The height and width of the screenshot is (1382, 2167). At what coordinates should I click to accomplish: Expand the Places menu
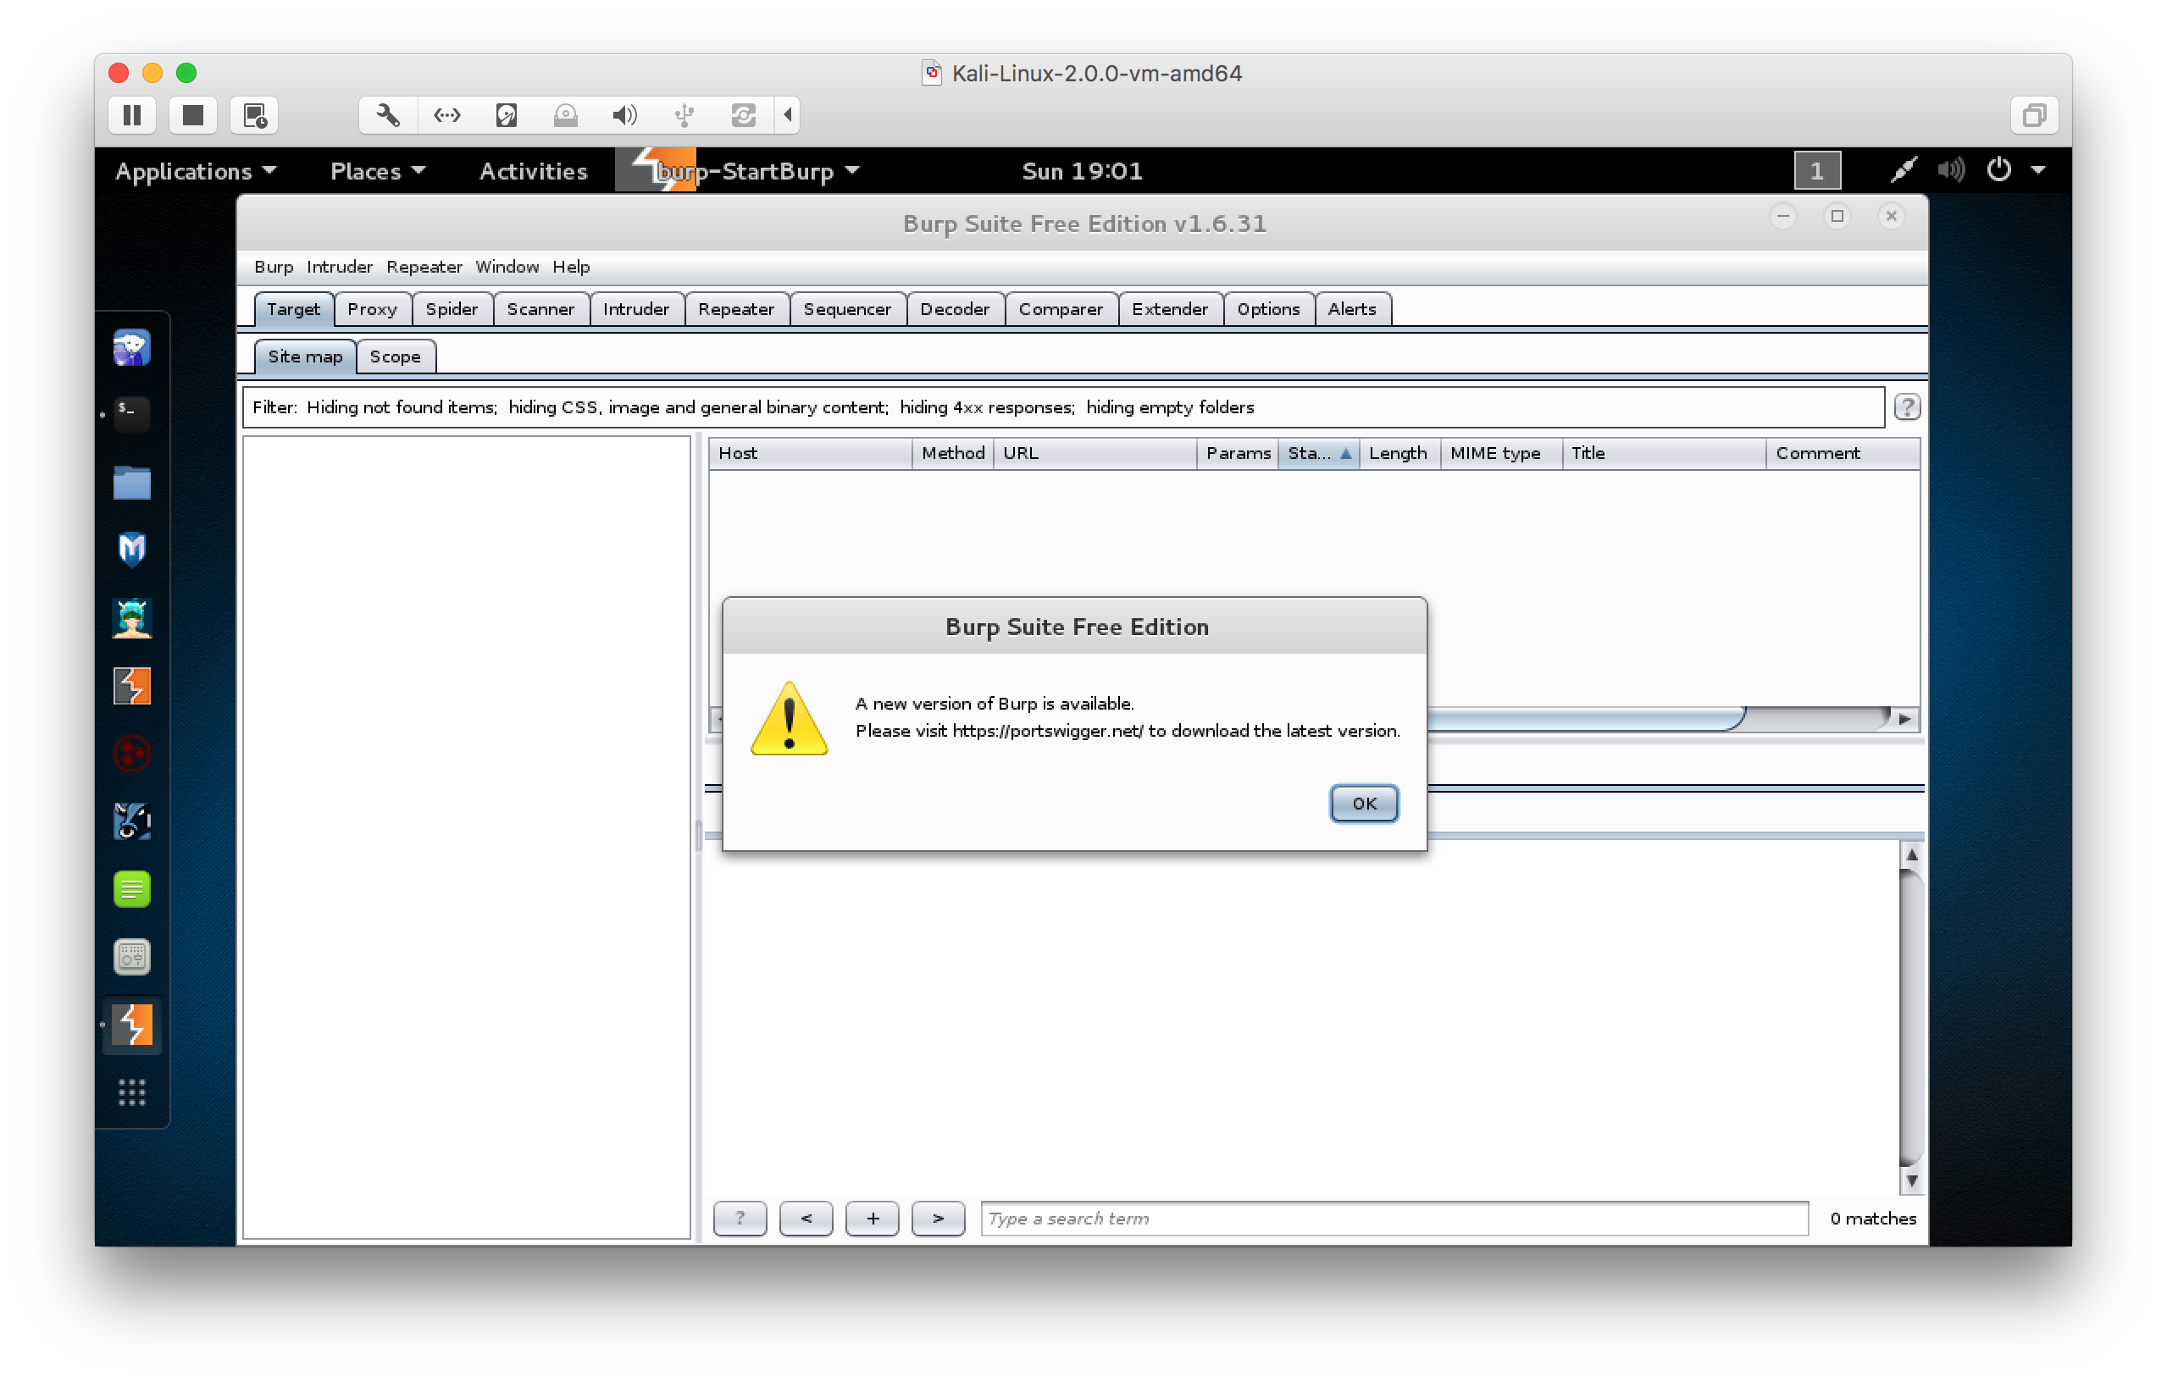(x=377, y=171)
